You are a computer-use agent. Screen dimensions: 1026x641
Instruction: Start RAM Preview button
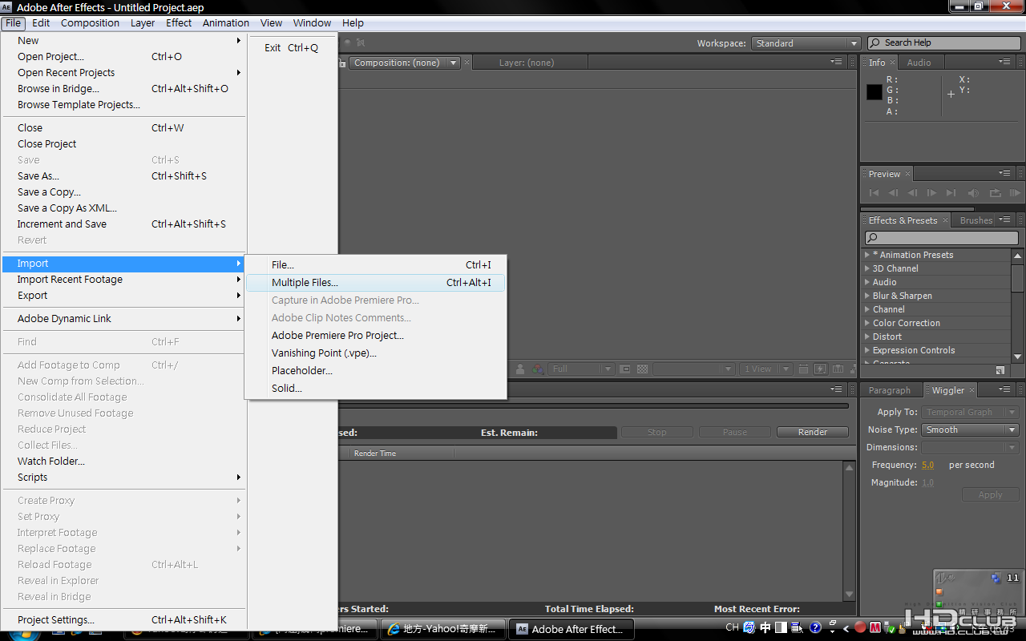[1015, 193]
